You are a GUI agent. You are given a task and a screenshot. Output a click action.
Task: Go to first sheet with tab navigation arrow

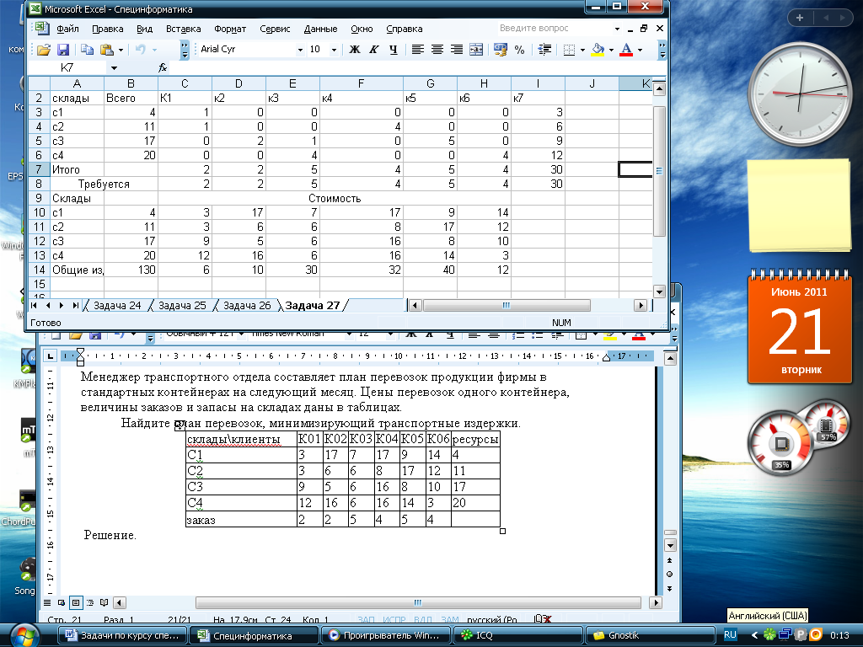[x=34, y=305]
